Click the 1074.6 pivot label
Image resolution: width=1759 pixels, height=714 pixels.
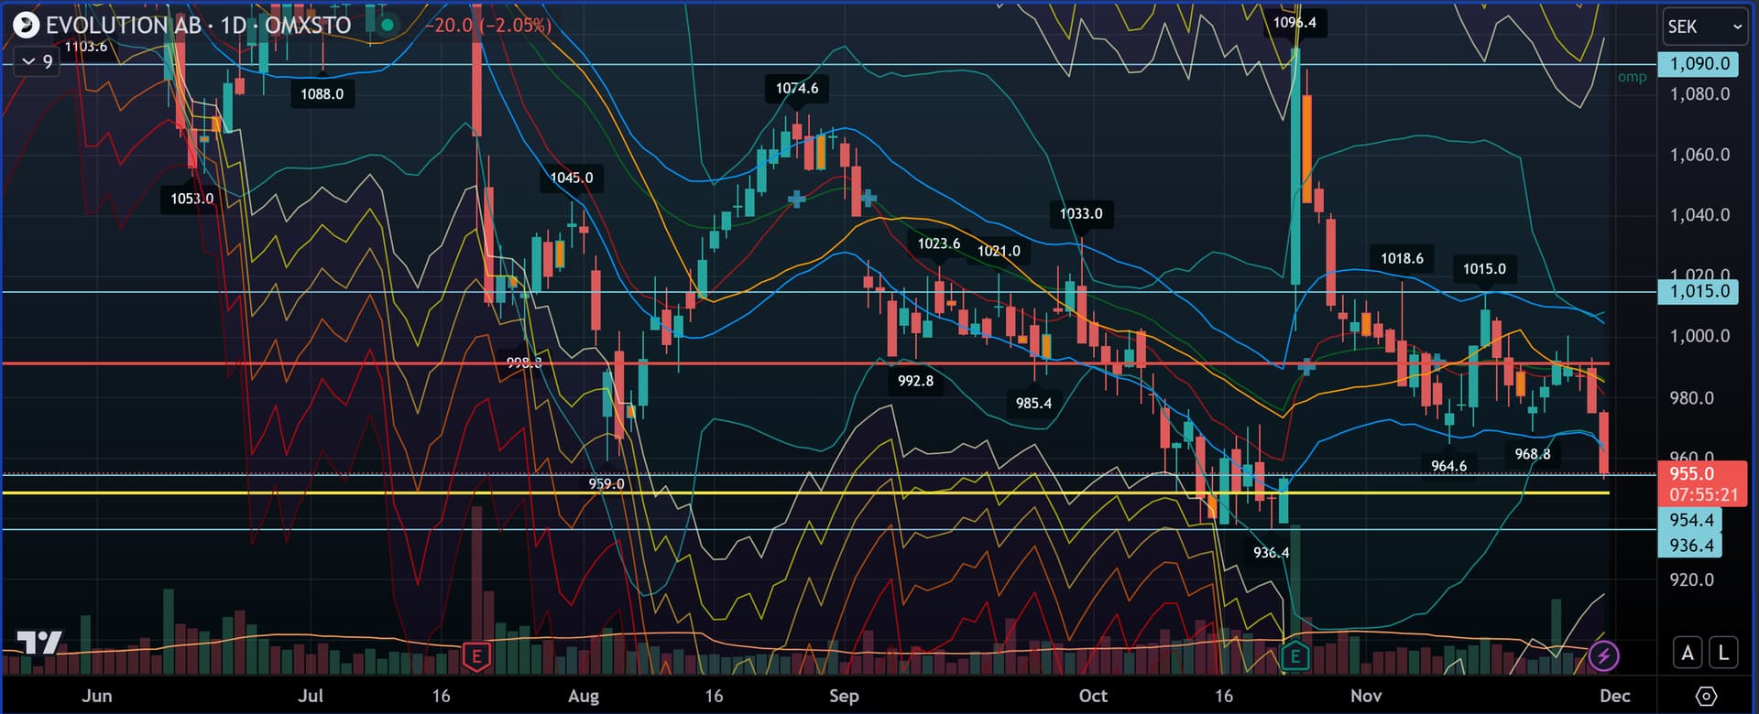tap(797, 88)
